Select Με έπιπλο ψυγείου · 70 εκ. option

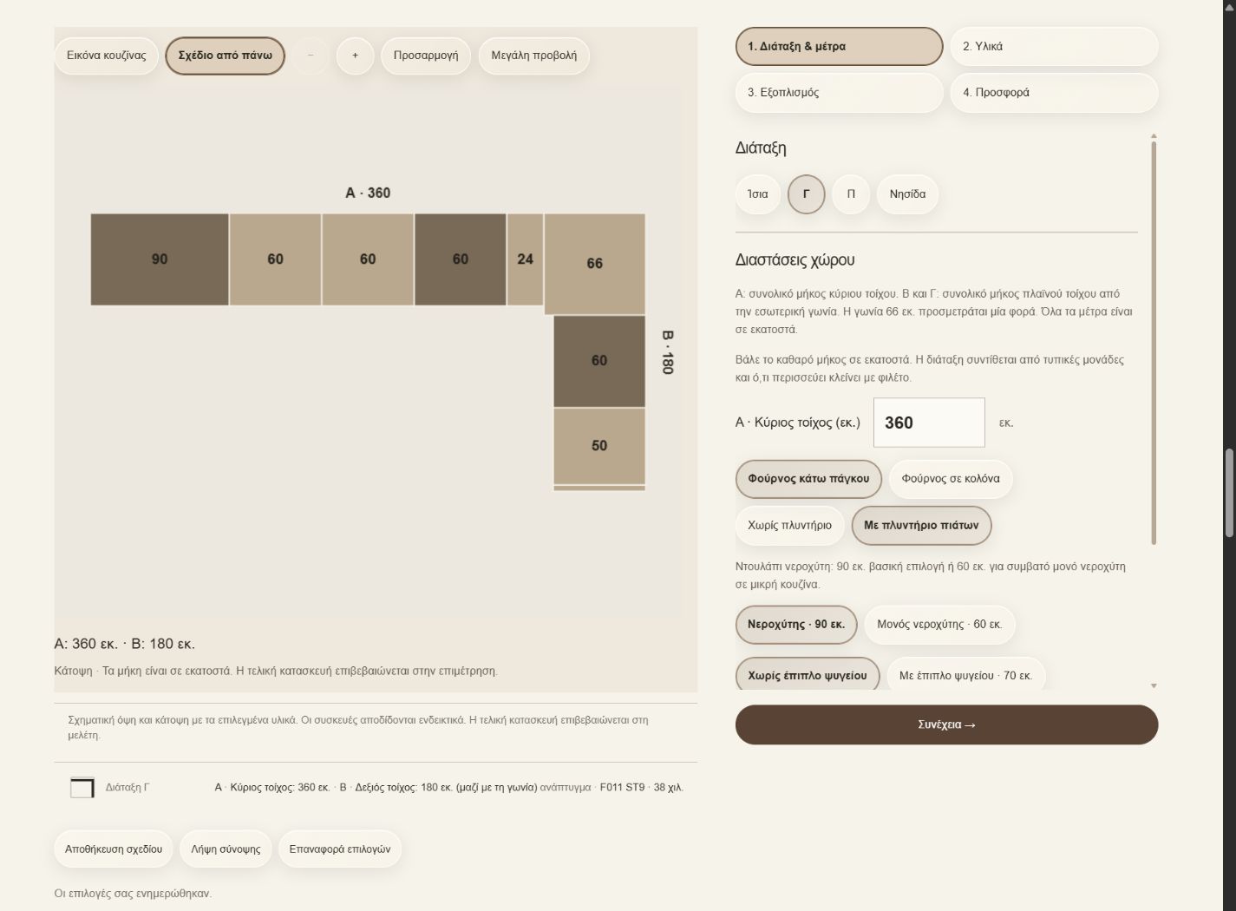click(x=965, y=675)
